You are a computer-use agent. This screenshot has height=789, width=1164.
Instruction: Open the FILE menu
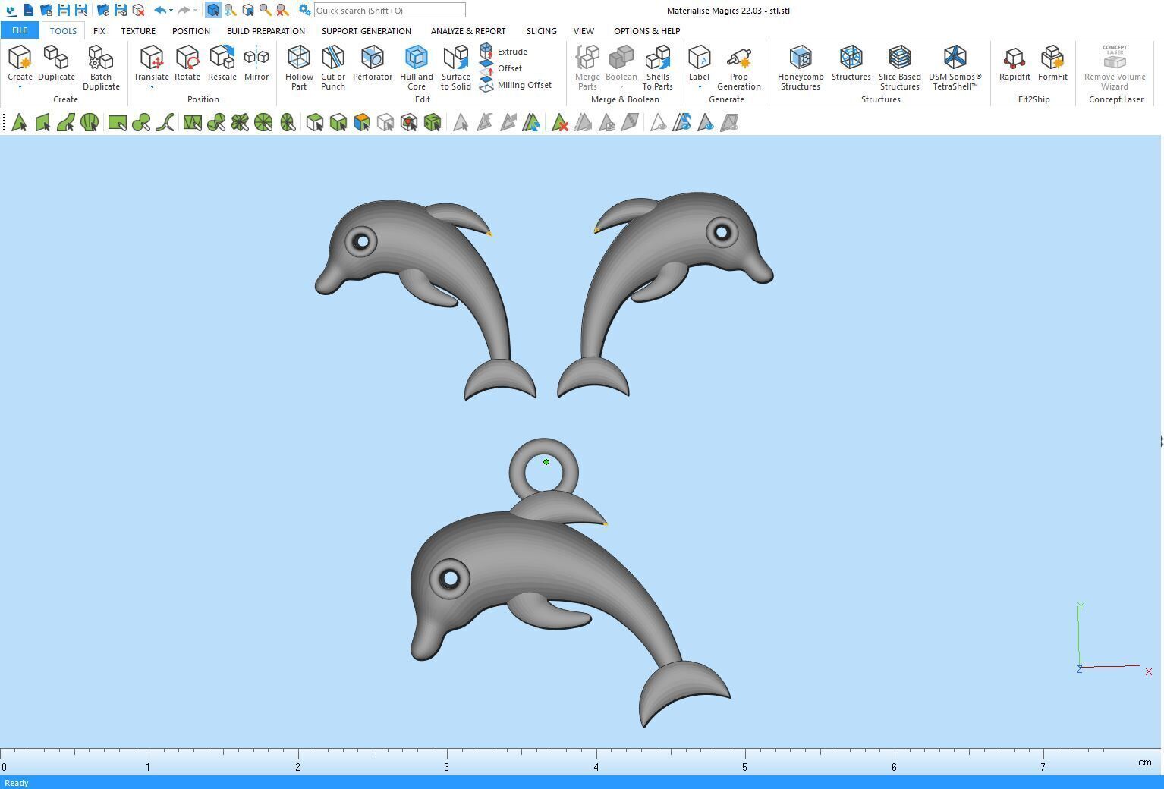pos(20,30)
